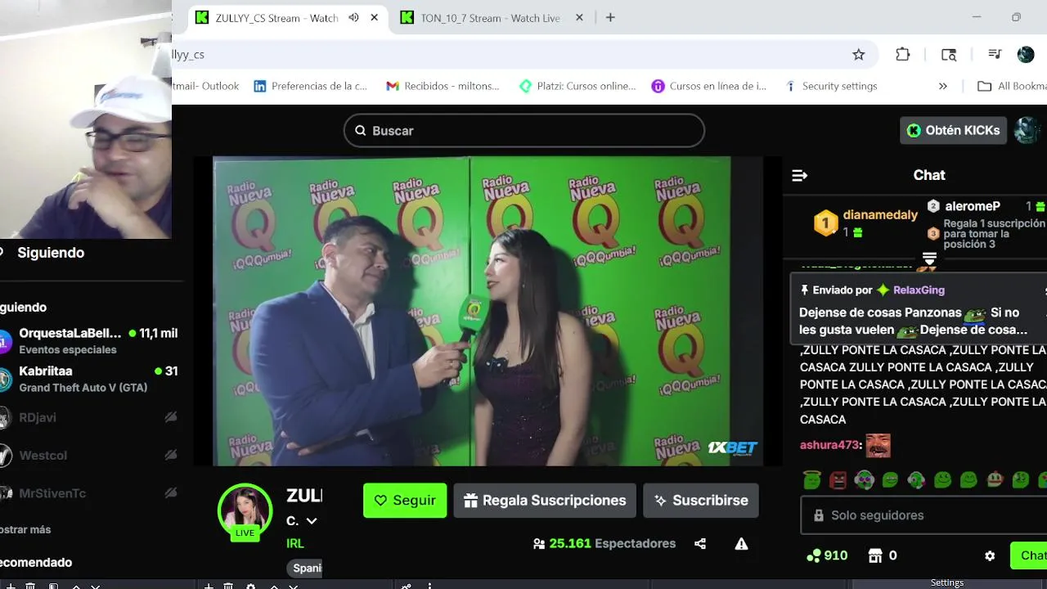Collapse the chat panel with arrow icon

(800, 175)
